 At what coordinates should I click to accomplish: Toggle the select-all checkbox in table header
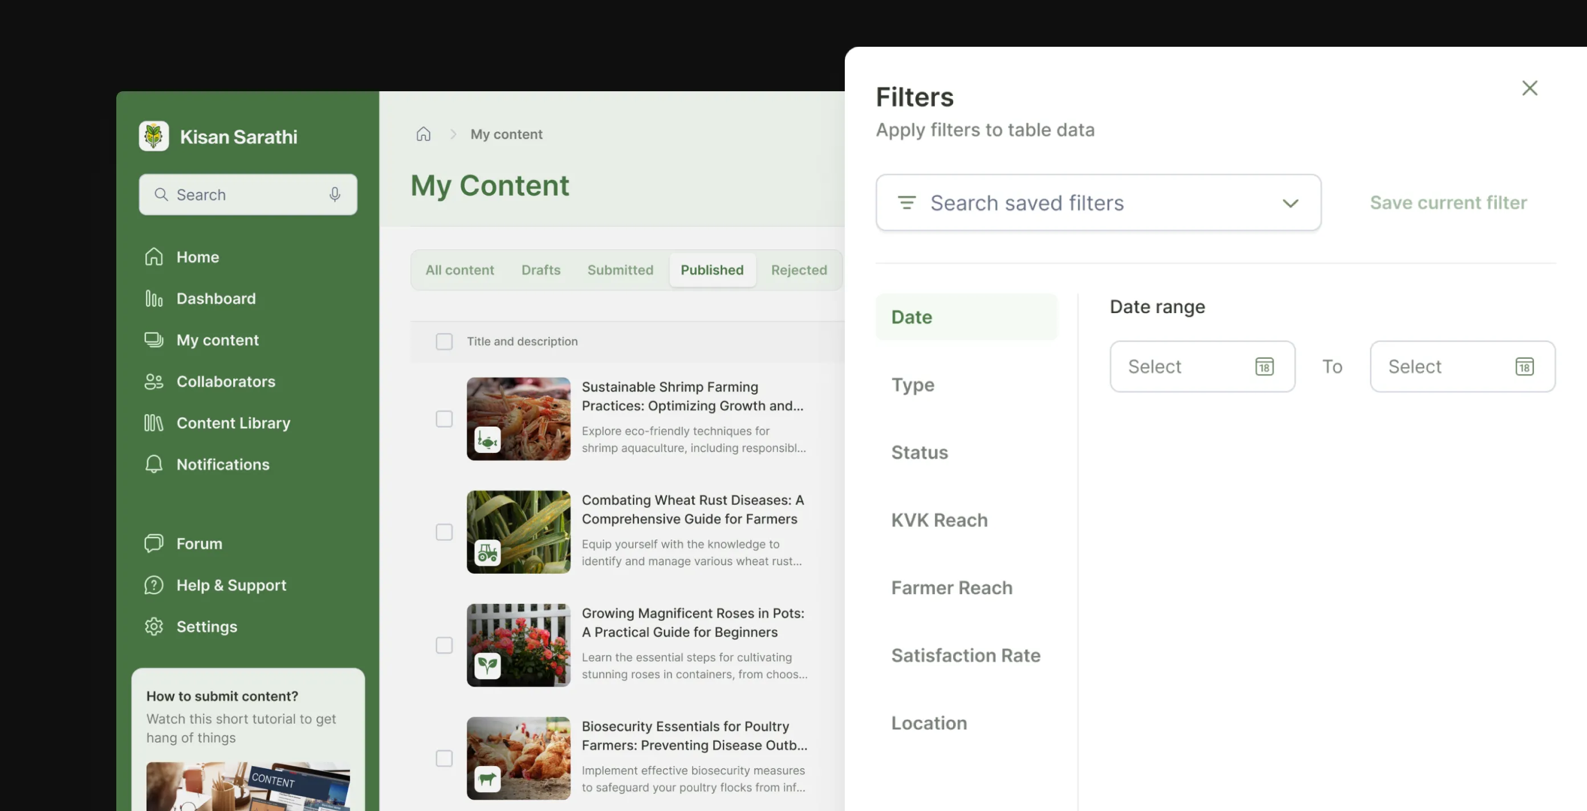point(444,342)
